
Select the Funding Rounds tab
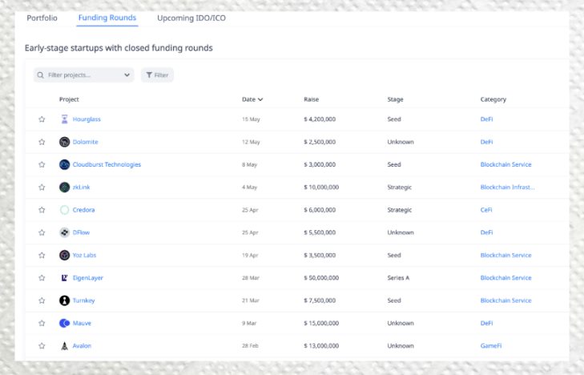(107, 18)
